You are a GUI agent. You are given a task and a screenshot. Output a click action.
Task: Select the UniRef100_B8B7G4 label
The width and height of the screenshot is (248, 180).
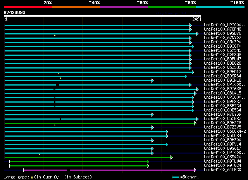pos(222,106)
